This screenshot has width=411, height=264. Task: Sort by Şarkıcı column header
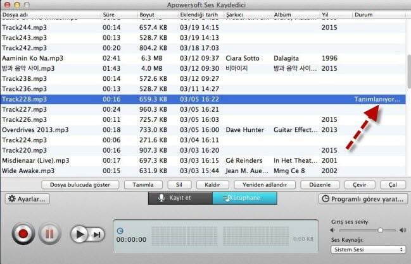point(248,15)
